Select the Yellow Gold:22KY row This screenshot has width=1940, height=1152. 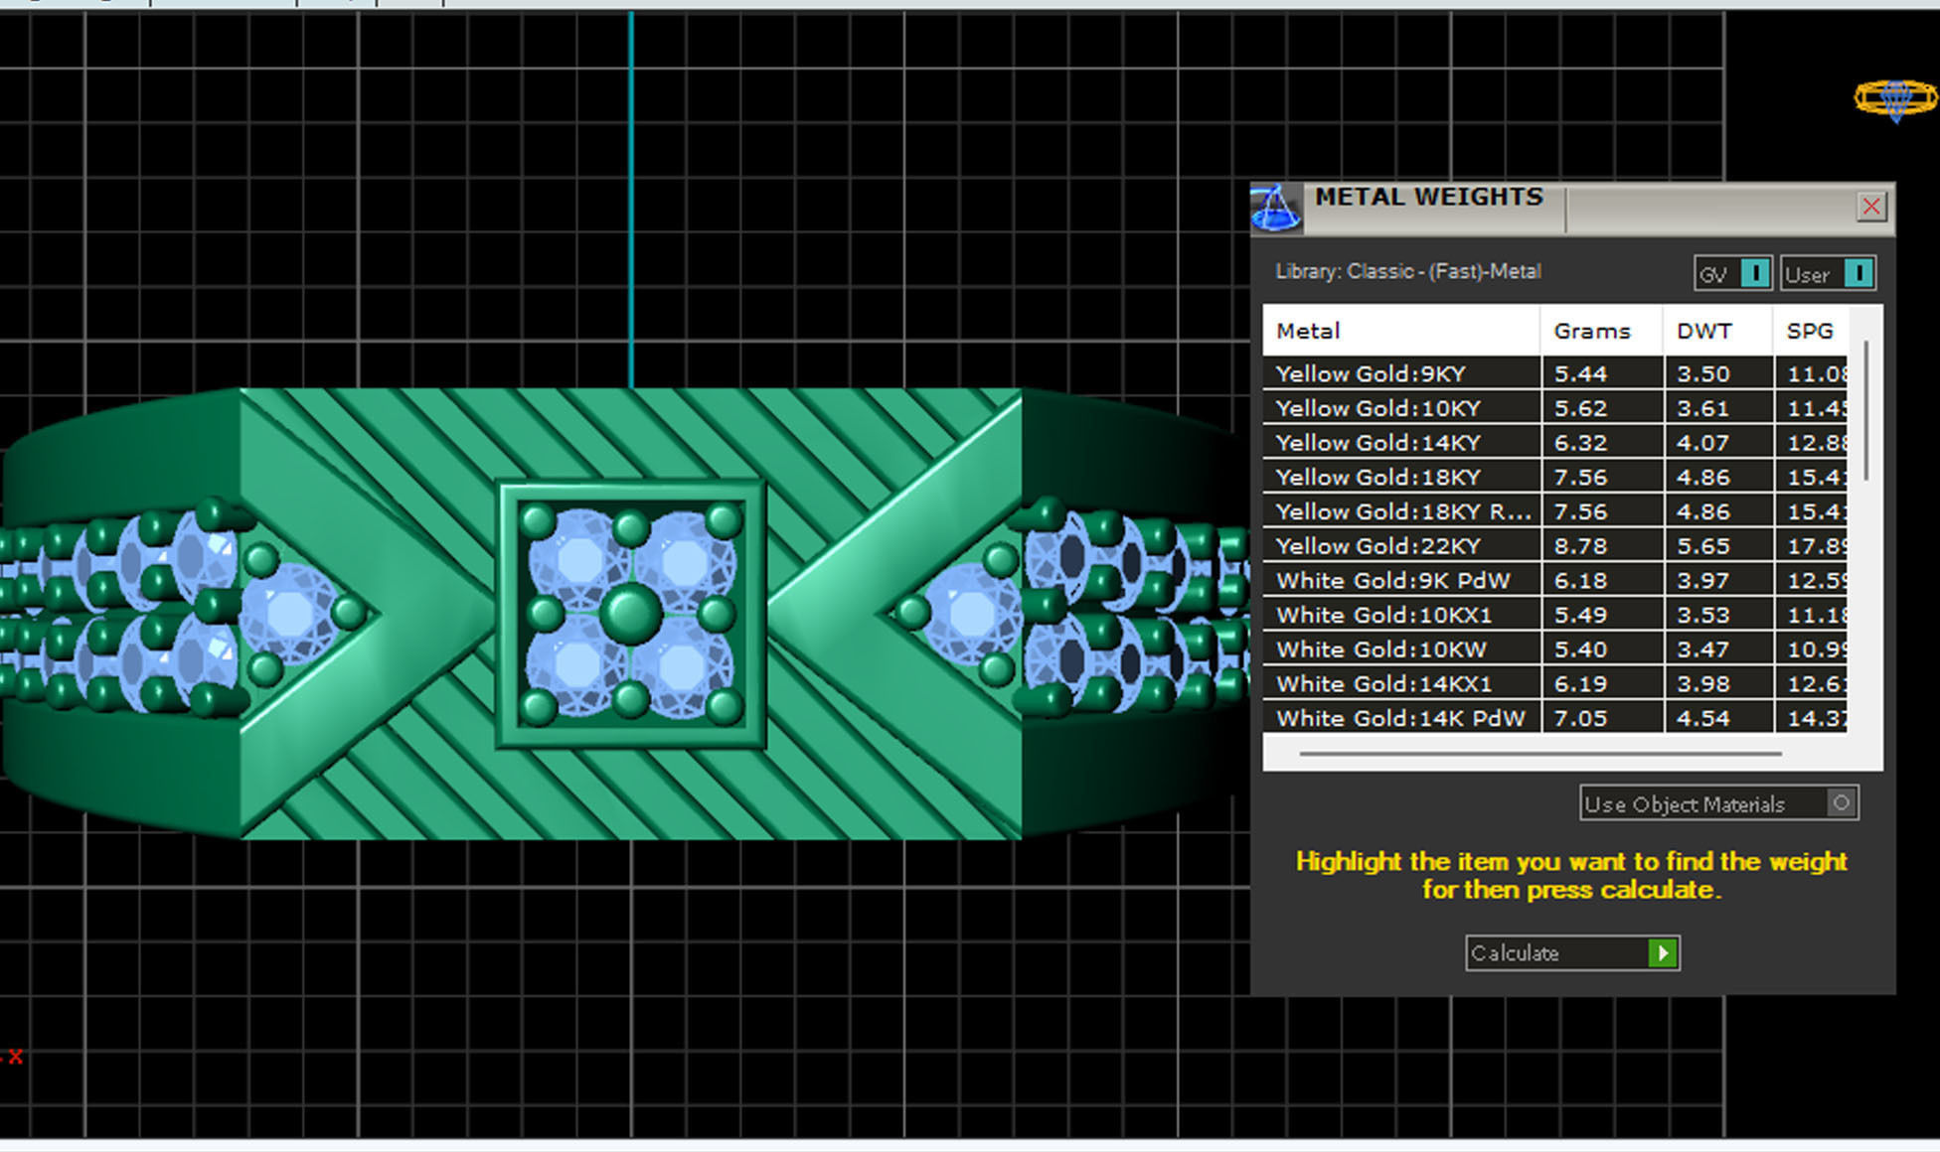click(x=1377, y=546)
